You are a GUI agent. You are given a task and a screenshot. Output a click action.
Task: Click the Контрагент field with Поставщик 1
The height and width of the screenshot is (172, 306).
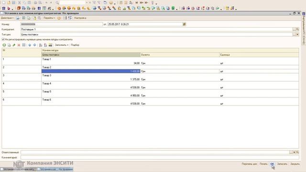(156, 29)
